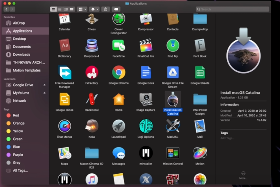Select the Google Sheets icon
280x187 pixels.
[200, 72]
